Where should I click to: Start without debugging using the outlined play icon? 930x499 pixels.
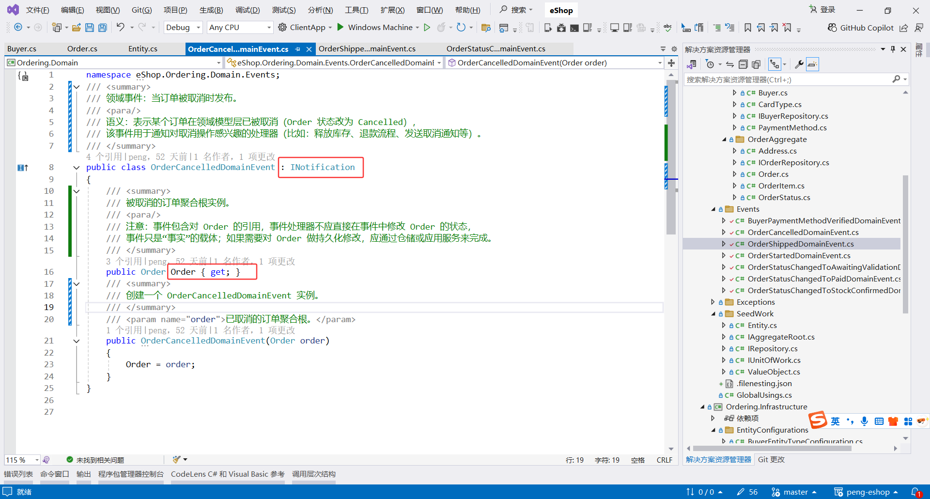pos(427,28)
